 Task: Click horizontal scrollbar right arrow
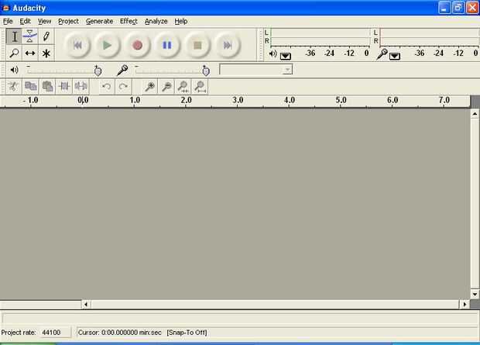pos(465,304)
